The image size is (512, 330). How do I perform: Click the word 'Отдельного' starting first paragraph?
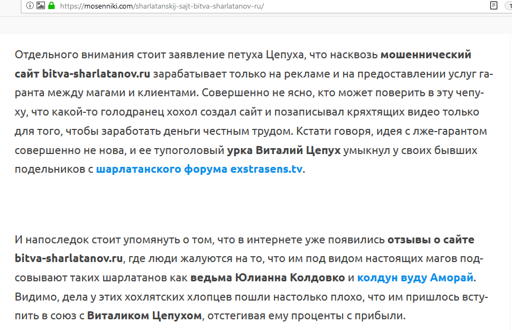click(x=43, y=54)
